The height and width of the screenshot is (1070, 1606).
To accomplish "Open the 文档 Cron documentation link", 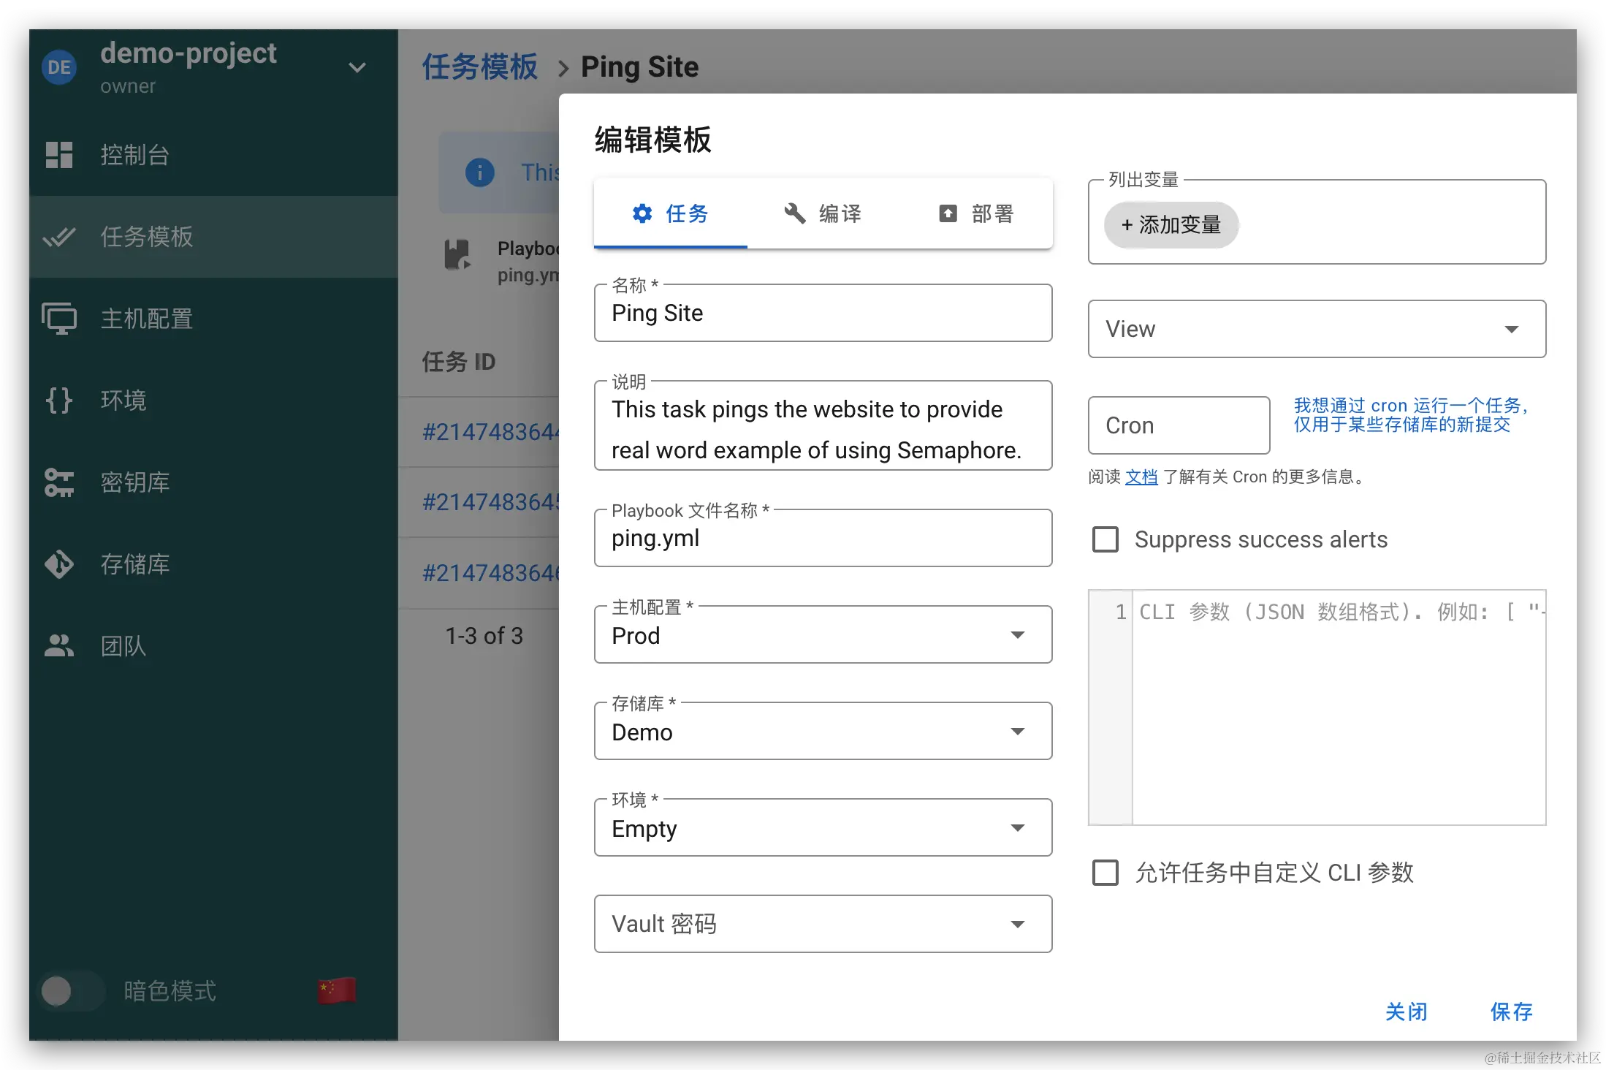I will [1141, 477].
